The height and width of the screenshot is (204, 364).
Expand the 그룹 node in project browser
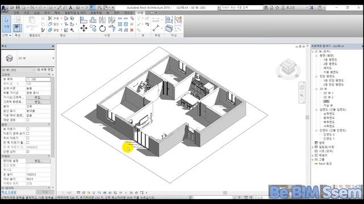point(313,159)
